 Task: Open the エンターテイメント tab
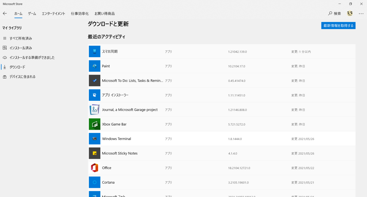point(54,13)
